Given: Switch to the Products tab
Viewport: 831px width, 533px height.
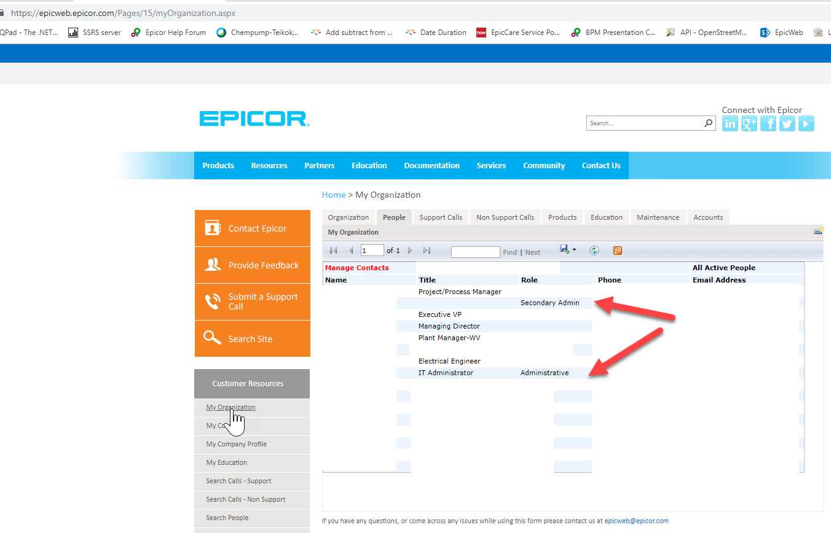Looking at the screenshot, I should pyautogui.click(x=562, y=217).
